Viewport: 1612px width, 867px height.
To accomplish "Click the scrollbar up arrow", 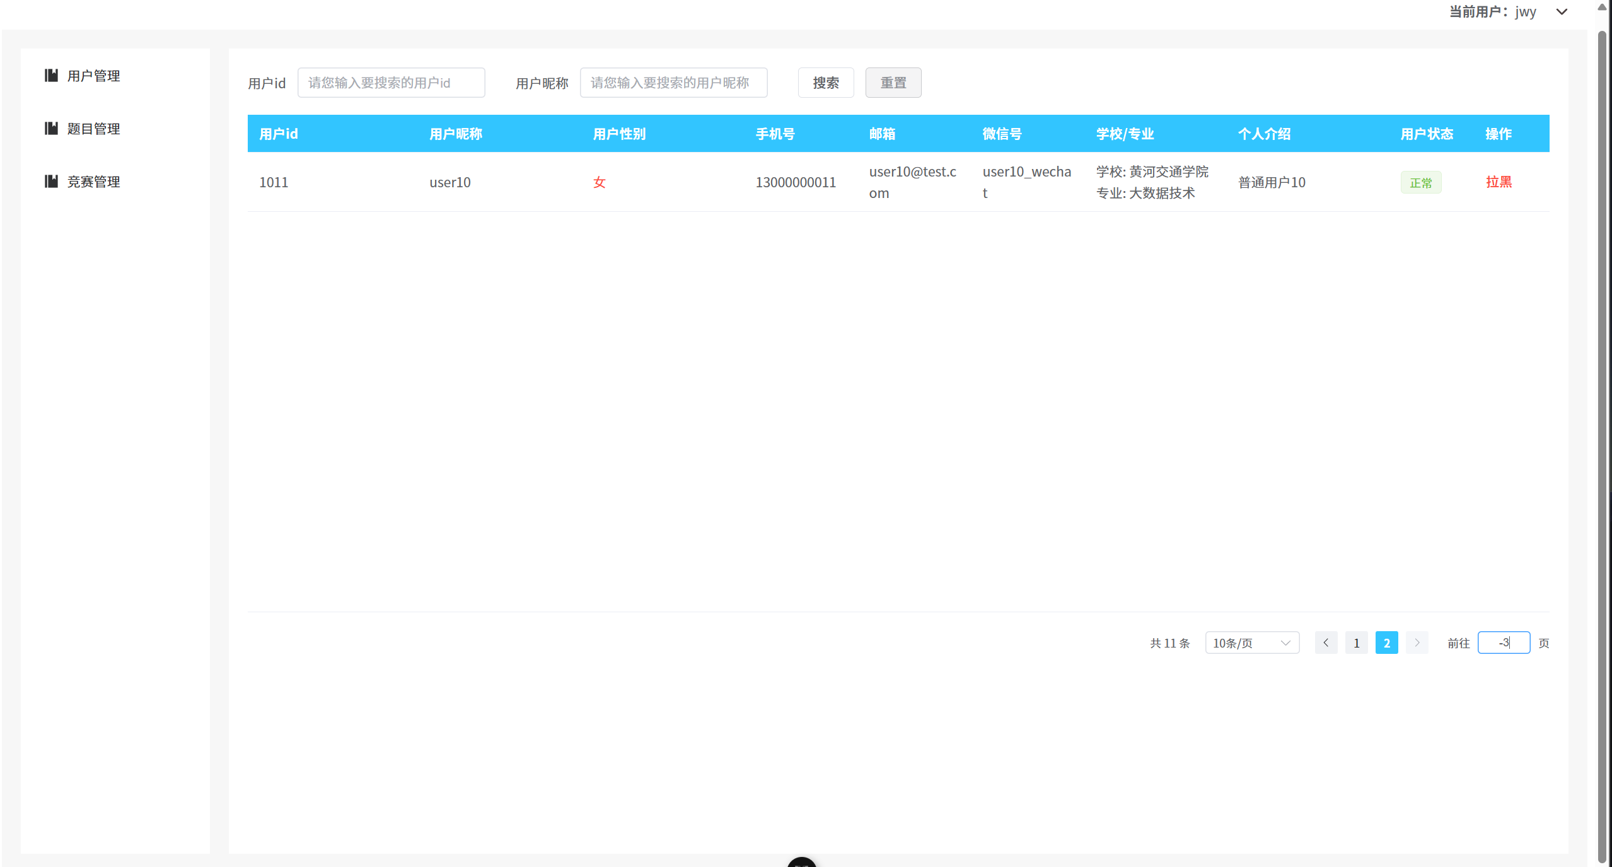I will [1602, 8].
